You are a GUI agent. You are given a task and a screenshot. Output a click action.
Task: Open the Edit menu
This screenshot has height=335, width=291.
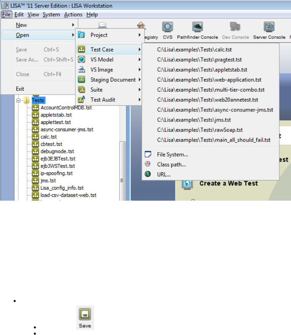(x=19, y=14)
